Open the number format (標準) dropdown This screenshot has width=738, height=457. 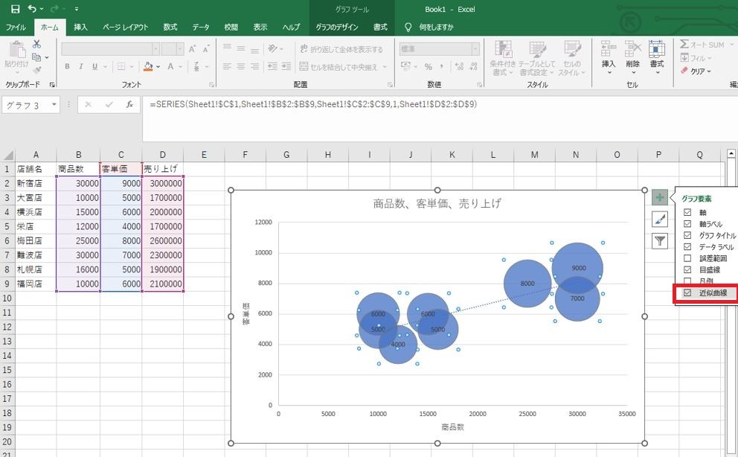coord(475,48)
